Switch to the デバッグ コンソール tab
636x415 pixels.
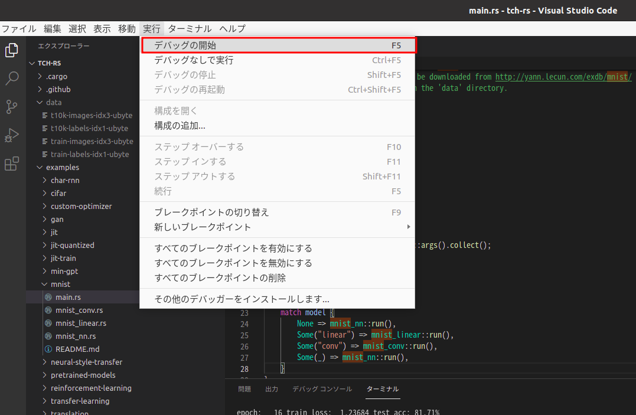coord(322,389)
